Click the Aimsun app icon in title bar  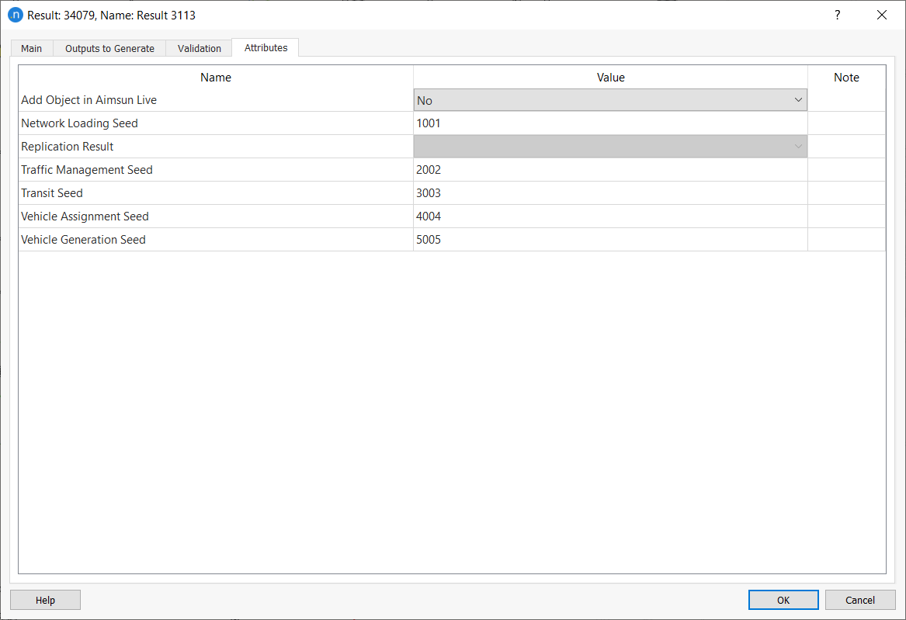[15, 15]
